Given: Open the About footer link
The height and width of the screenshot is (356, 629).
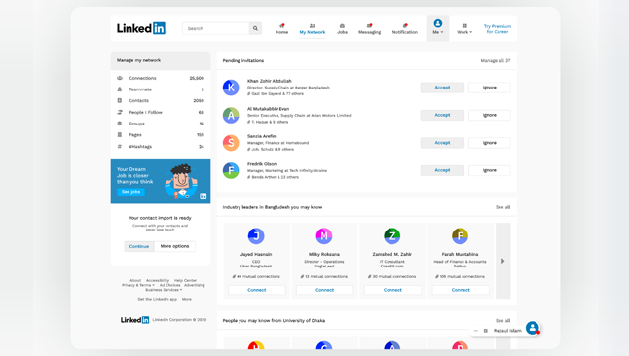Looking at the screenshot, I should pyautogui.click(x=135, y=281).
